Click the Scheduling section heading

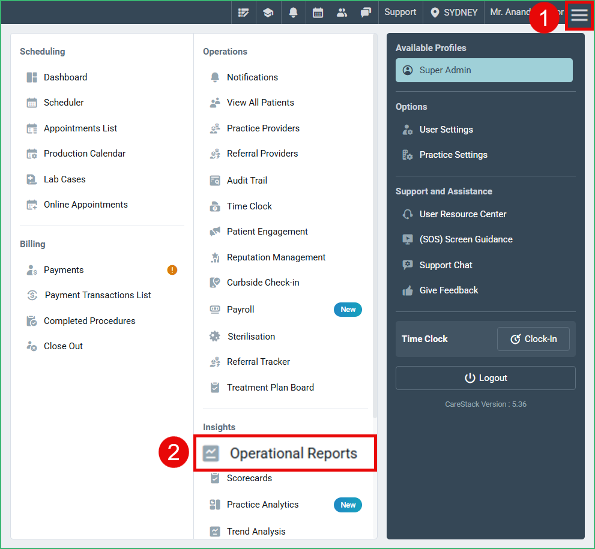tap(43, 52)
